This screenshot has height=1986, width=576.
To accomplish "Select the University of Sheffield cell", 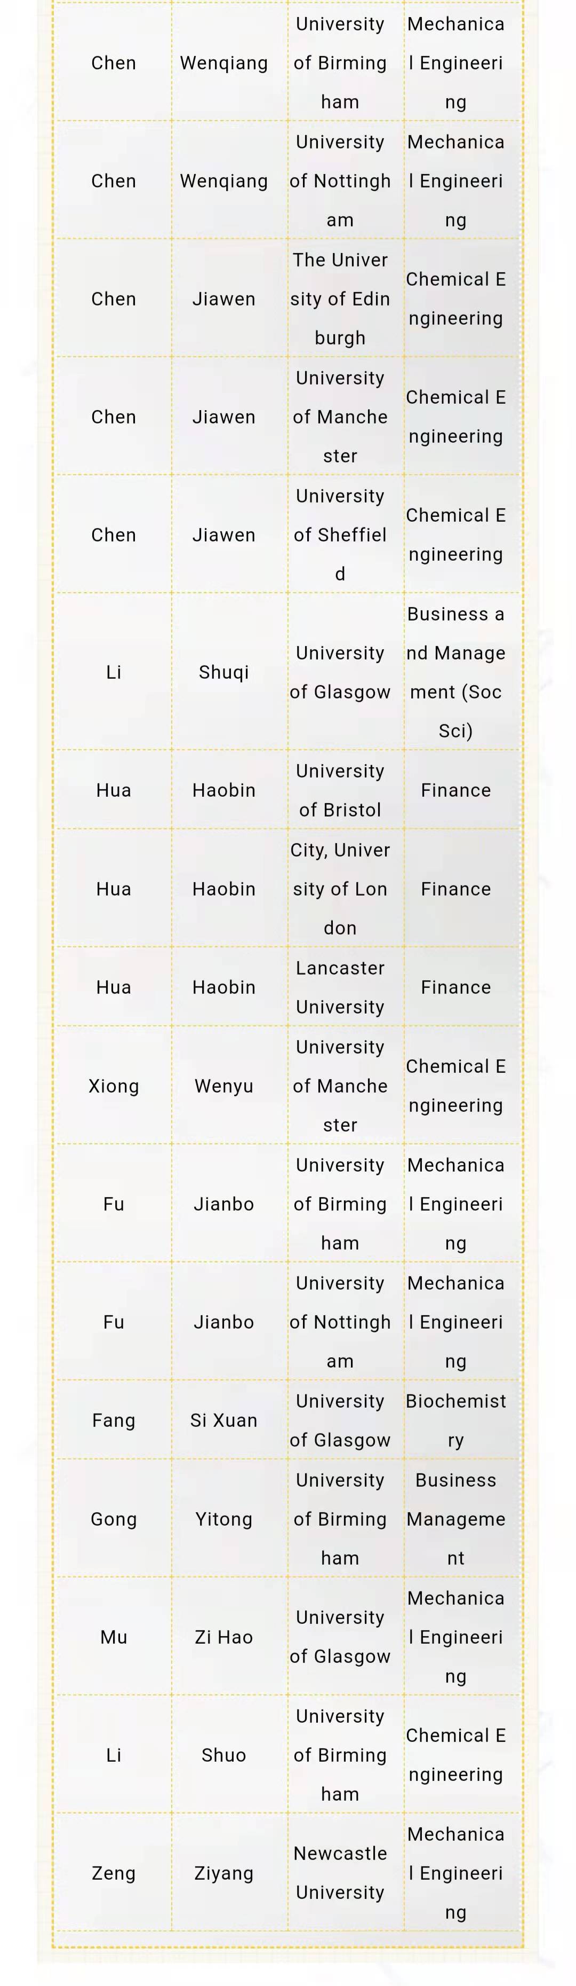I will click(340, 534).
